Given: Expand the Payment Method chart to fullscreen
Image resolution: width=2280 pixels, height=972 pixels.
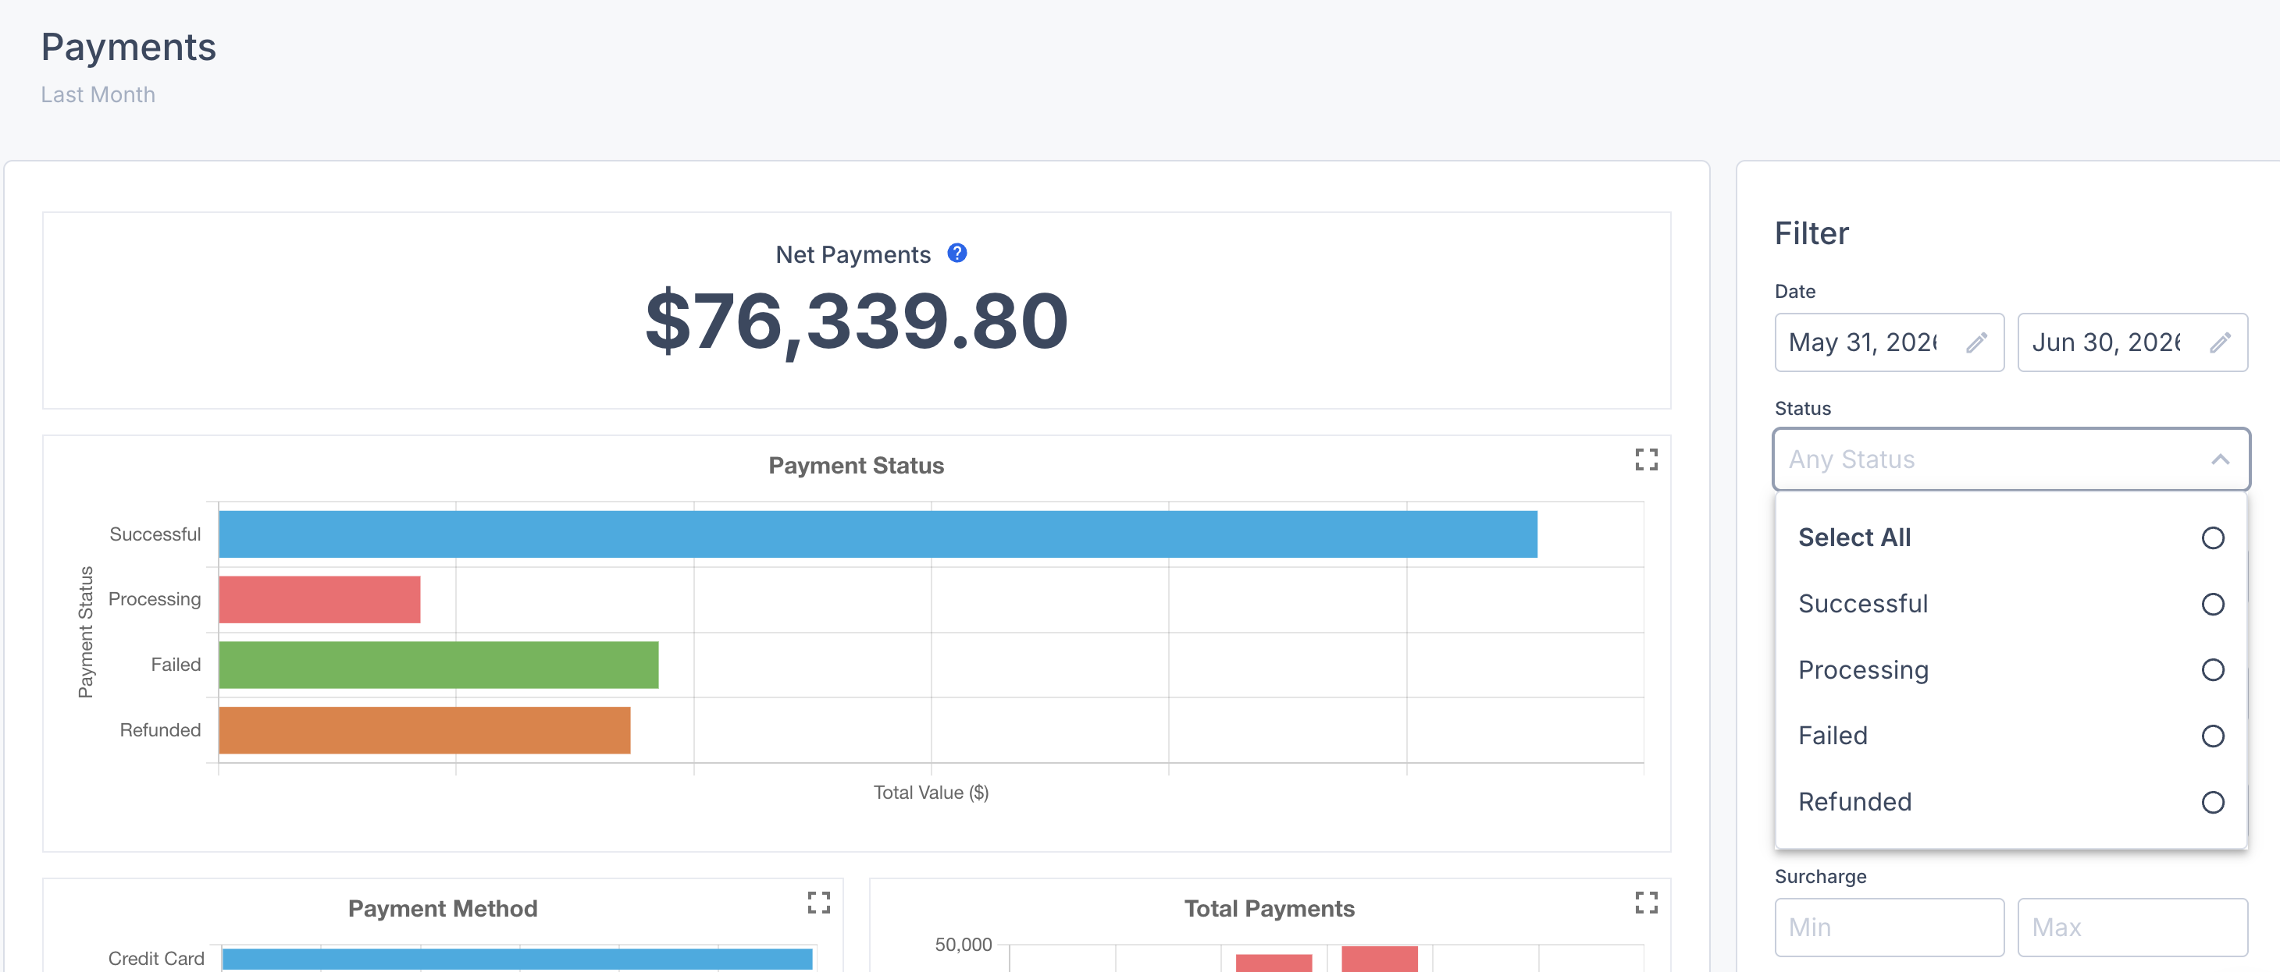Looking at the screenshot, I should (819, 902).
